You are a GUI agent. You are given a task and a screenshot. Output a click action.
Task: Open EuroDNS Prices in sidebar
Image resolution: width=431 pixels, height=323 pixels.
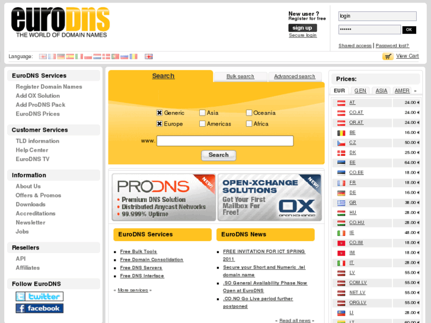pyautogui.click(x=38, y=114)
